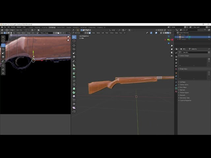
Task: Switch to the Texture Paint workspace tab
Action: pos(61,27)
